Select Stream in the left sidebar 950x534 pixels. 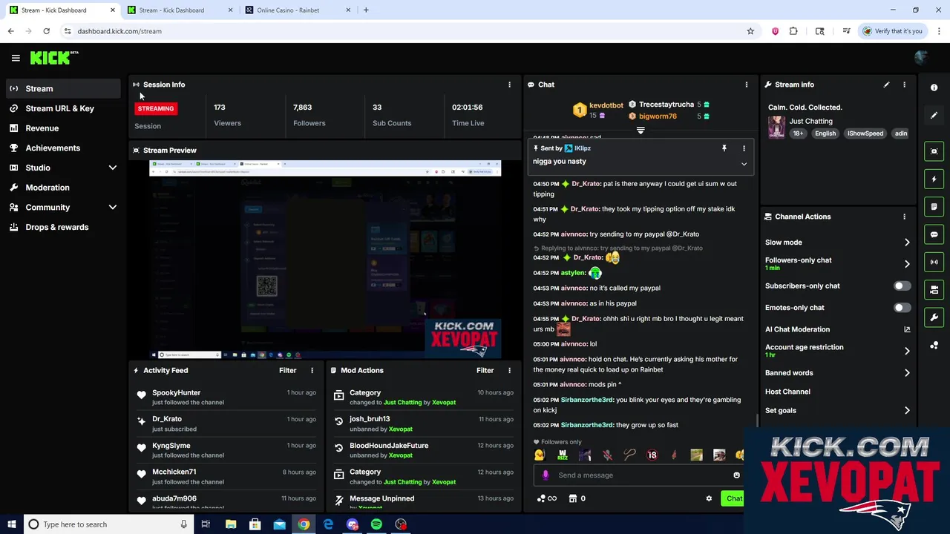63,89
